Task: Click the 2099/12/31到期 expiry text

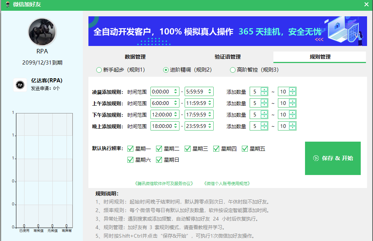Action: click(x=42, y=63)
